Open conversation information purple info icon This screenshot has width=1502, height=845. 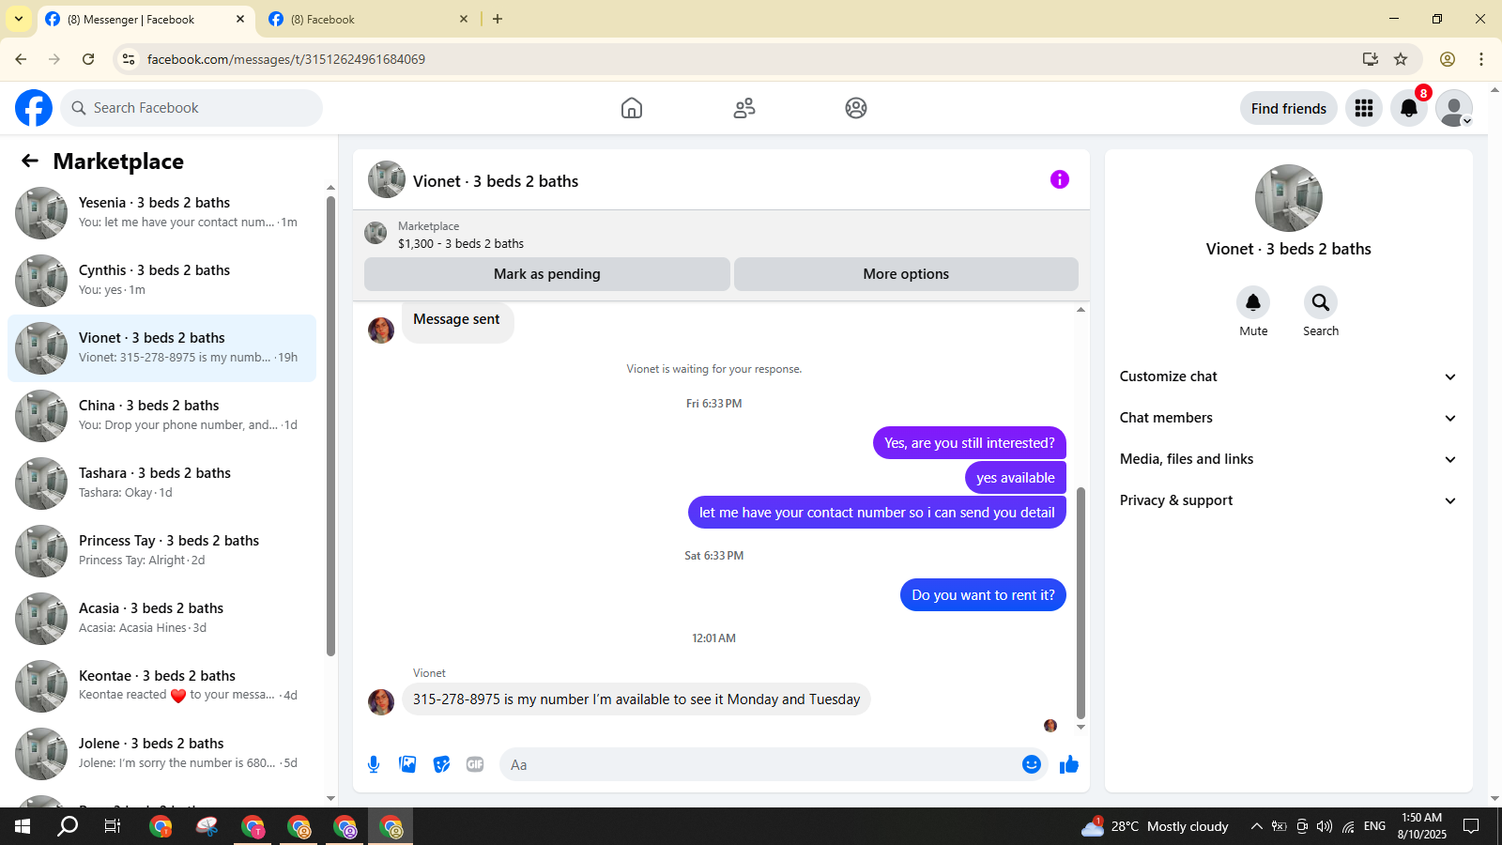1060,179
